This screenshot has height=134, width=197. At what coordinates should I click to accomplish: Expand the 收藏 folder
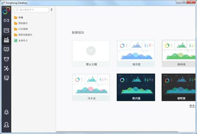click(21, 17)
